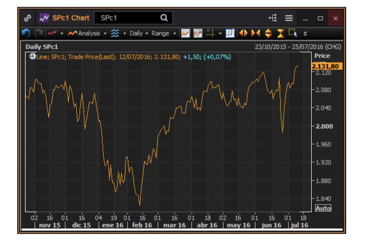Click the 2.080 price axis label
384x247 pixels.
(323, 90)
